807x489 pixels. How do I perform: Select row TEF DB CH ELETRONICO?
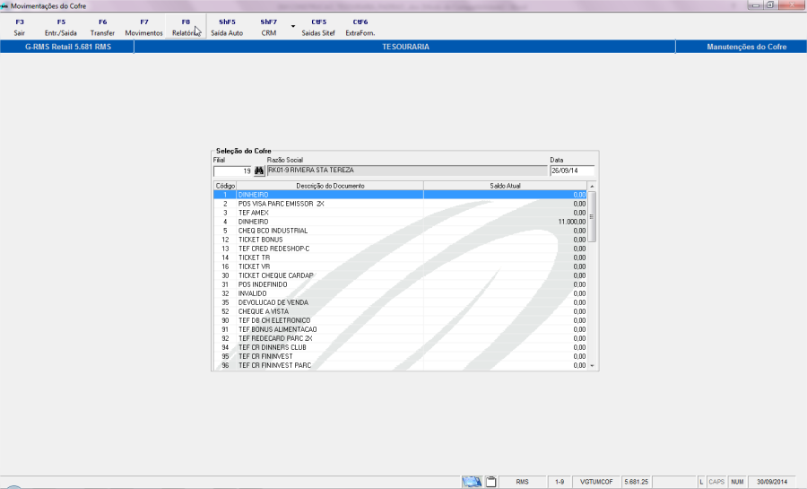click(400, 320)
